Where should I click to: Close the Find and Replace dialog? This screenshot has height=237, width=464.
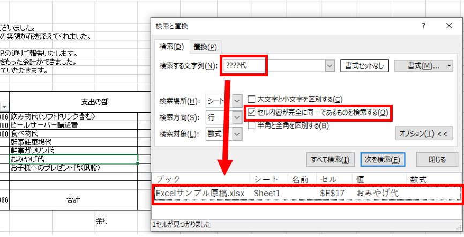pyautogui.click(x=449, y=26)
